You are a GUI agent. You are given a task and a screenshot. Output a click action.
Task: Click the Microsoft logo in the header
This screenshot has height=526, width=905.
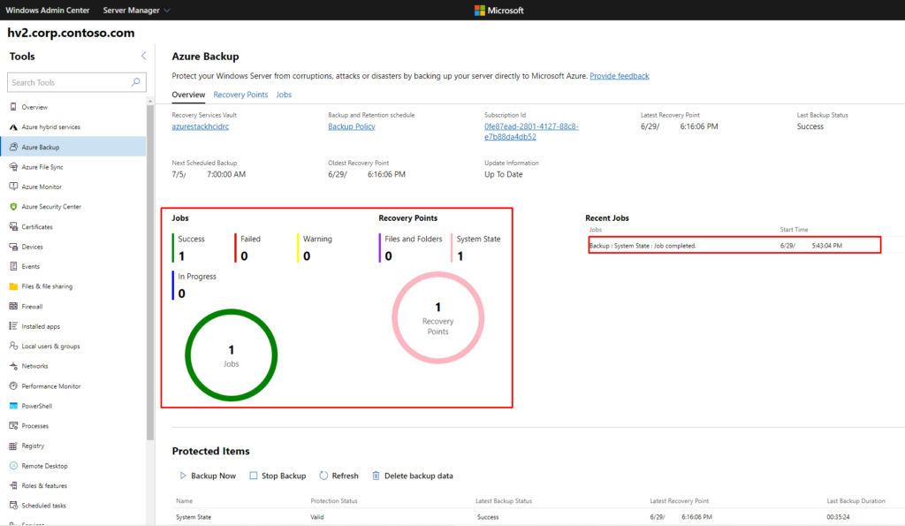498,11
